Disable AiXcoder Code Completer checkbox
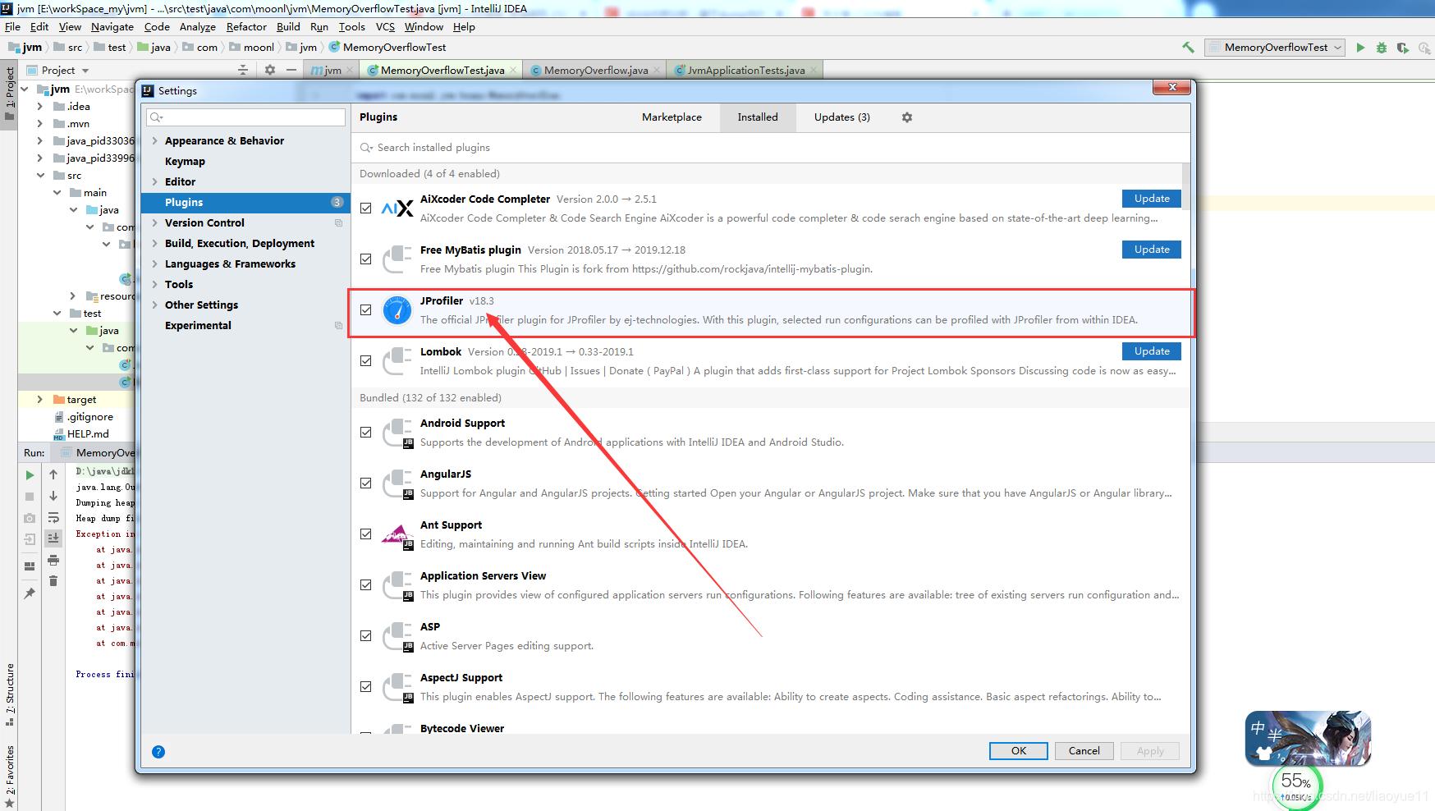The height and width of the screenshot is (811, 1435). (x=366, y=208)
